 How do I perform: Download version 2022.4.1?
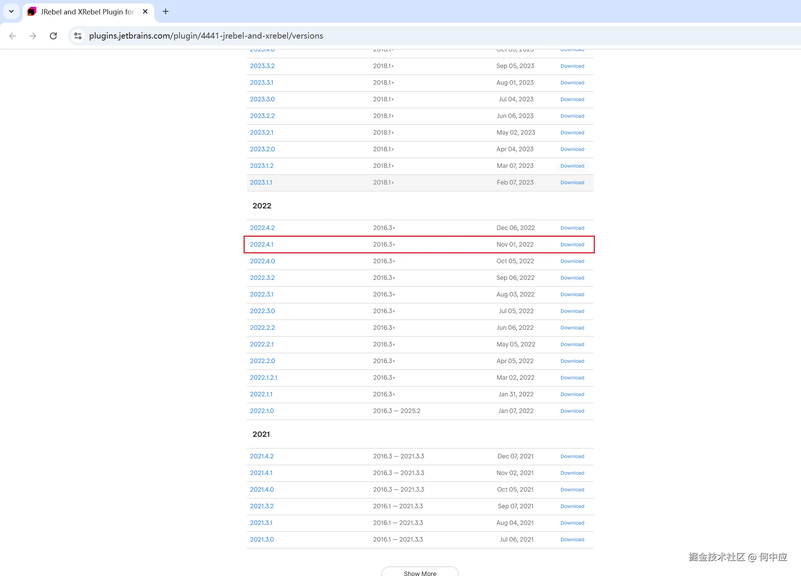pos(572,245)
